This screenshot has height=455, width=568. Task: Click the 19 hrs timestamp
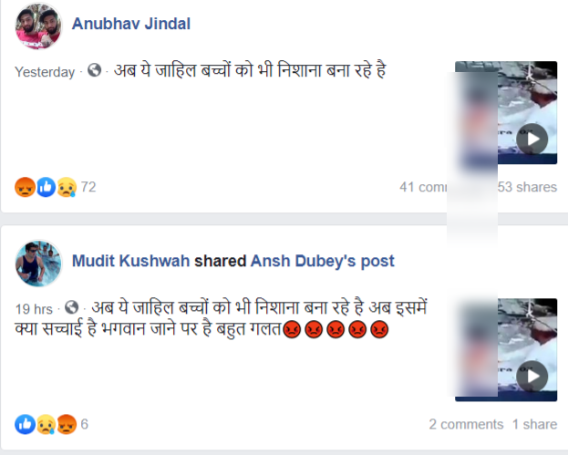[x=34, y=309]
